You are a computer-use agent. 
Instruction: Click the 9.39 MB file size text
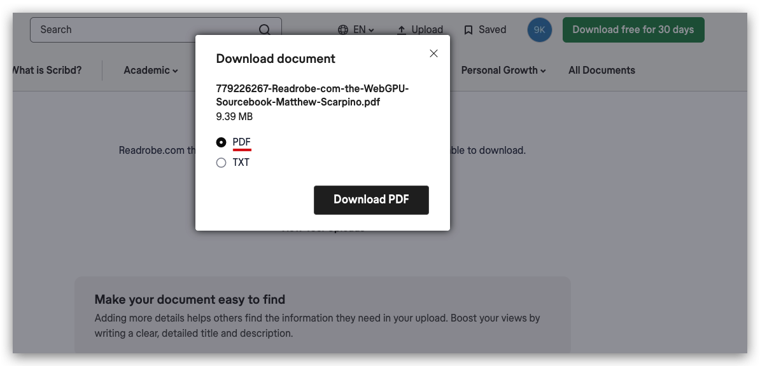click(234, 117)
